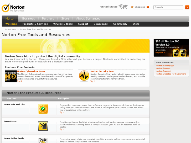The height and width of the screenshot is (143, 191).
Task: Click Try It under Cybercrime Index
Action: (19, 81)
